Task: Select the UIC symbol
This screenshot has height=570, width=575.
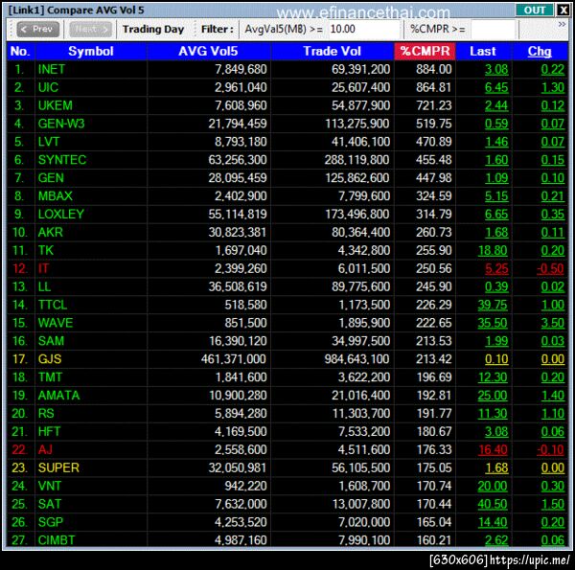Action: [x=48, y=87]
